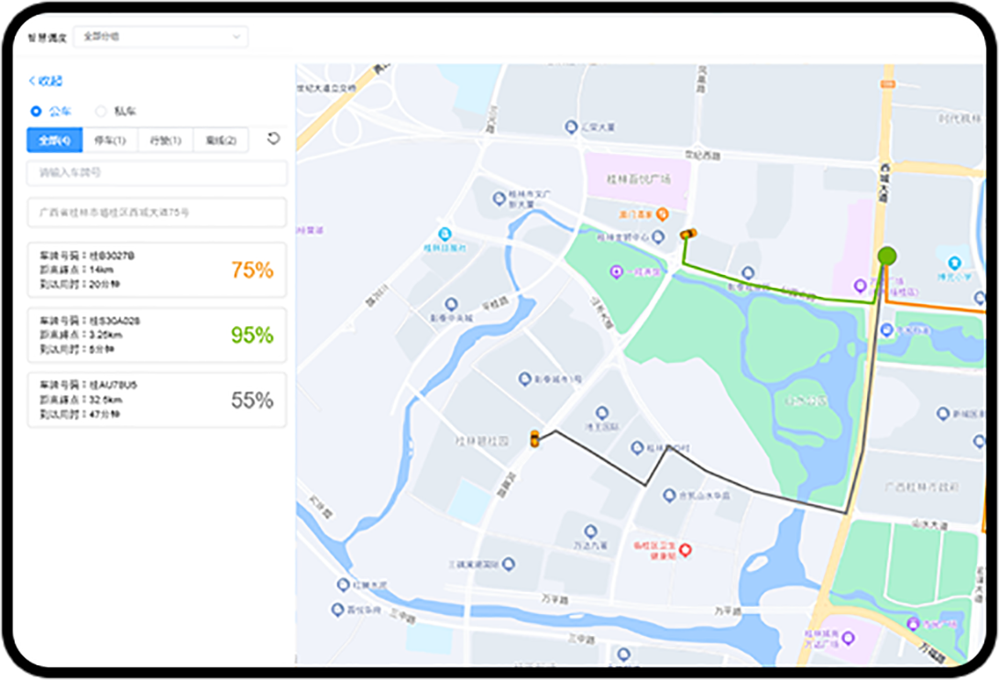Click the pin above 彰泰中央城
Screen dimensions: 999x680
tap(451, 304)
